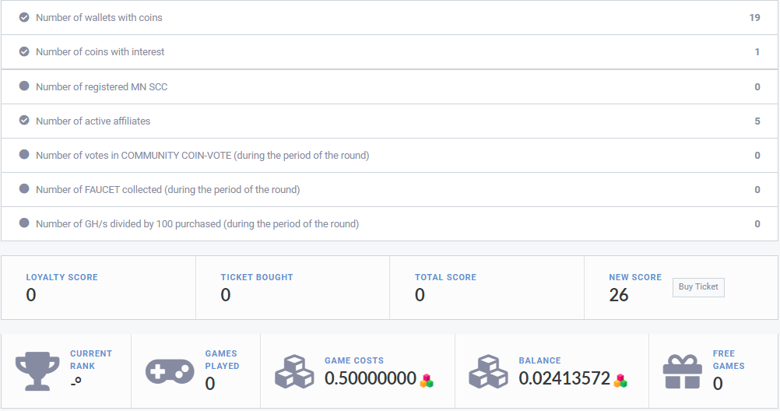Click the New Score value 26

pyautogui.click(x=619, y=295)
